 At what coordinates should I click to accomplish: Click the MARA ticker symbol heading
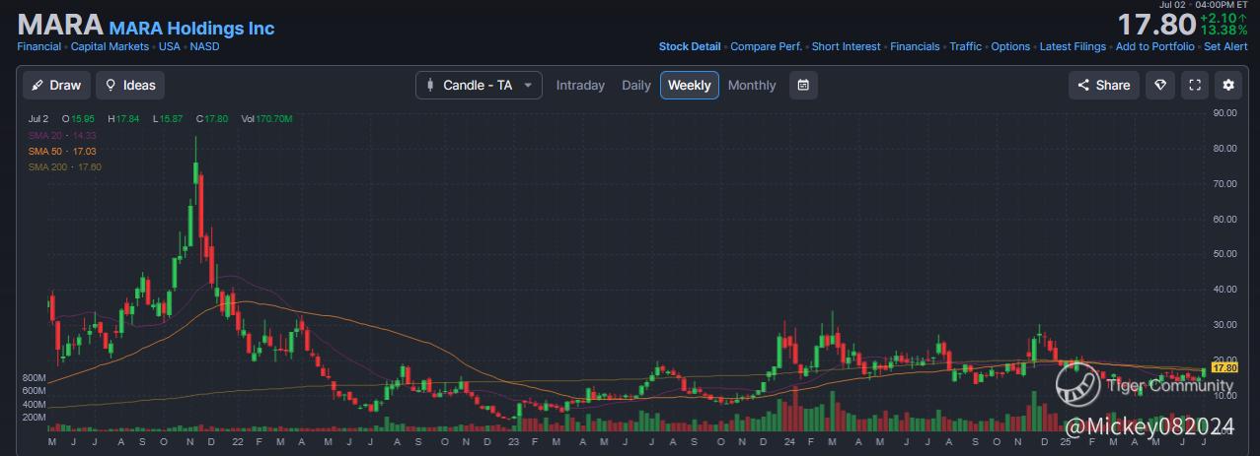pyautogui.click(x=60, y=24)
